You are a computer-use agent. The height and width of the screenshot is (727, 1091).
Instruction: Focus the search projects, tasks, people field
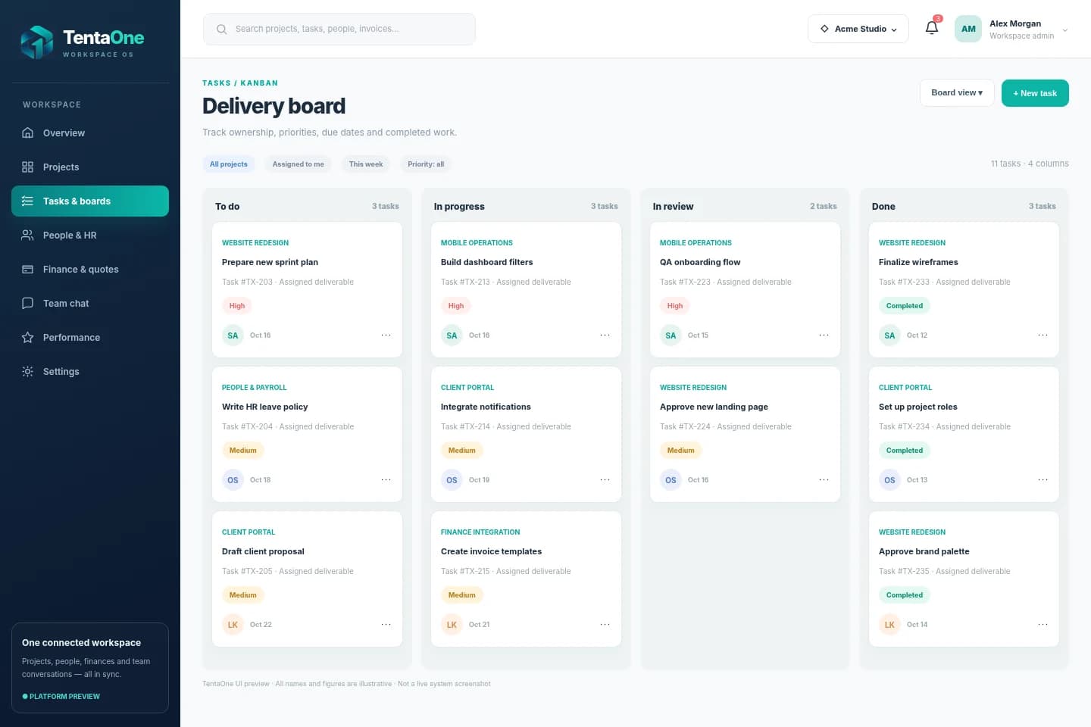tap(339, 30)
